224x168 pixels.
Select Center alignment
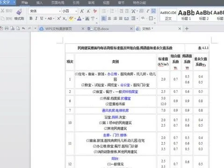(x=109, y=19)
